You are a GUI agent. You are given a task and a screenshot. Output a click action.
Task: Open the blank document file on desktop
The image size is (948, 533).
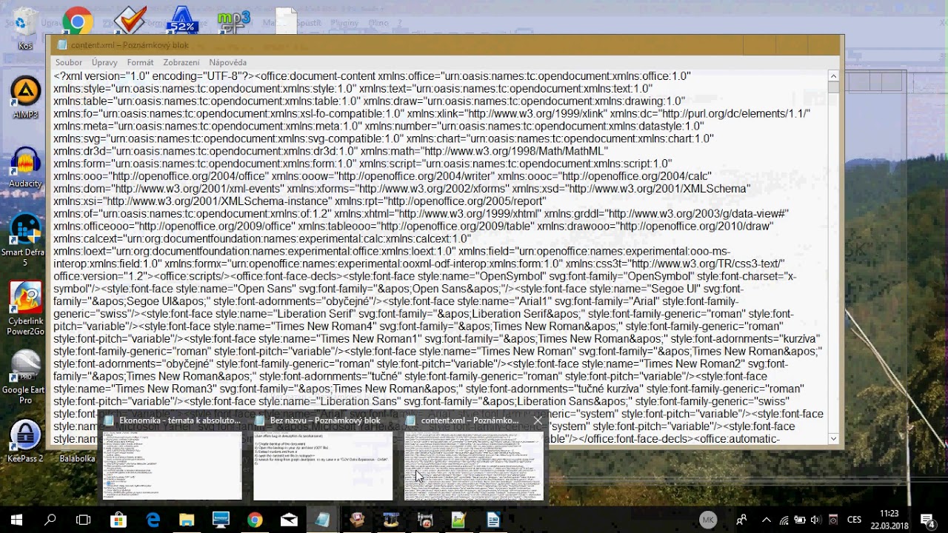point(286,21)
